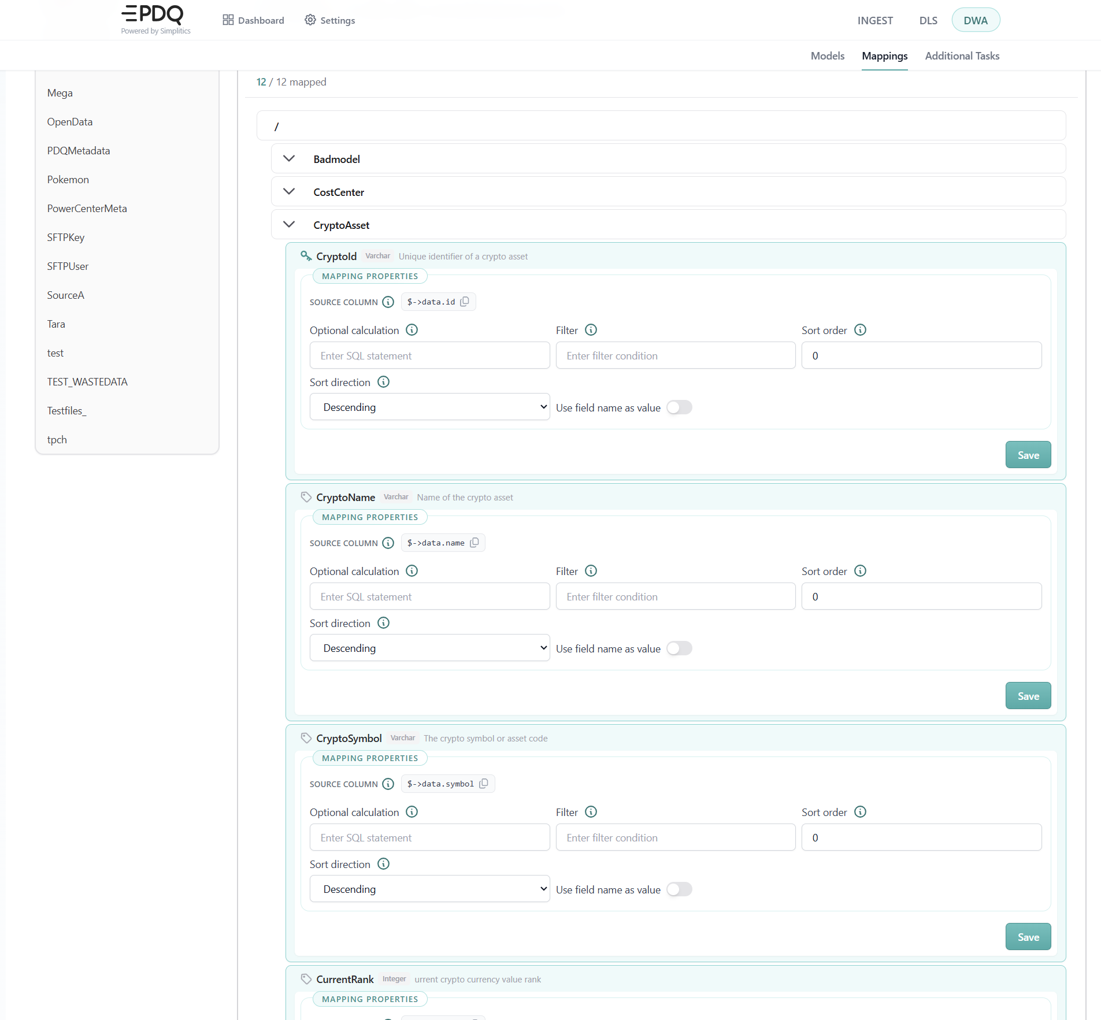This screenshot has height=1020, width=1101.
Task: Open CryptoName Sort direction dropdown
Action: point(429,648)
